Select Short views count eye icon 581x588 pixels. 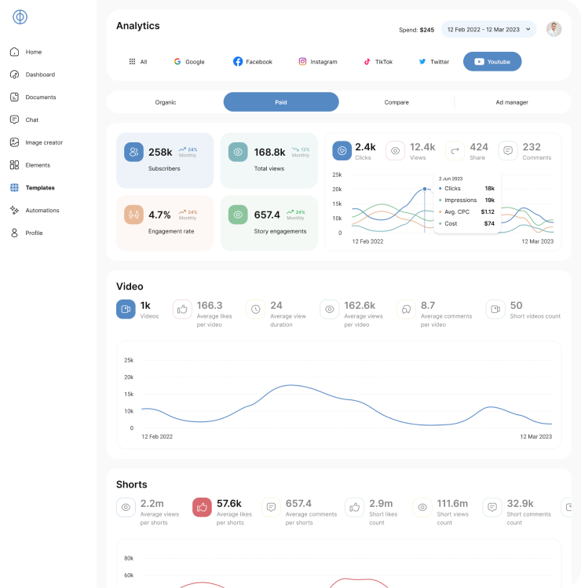[x=422, y=507]
